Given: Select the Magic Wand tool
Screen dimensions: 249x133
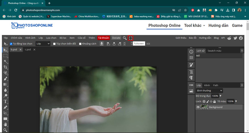Looking at the screenshot, I should point(5,62).
